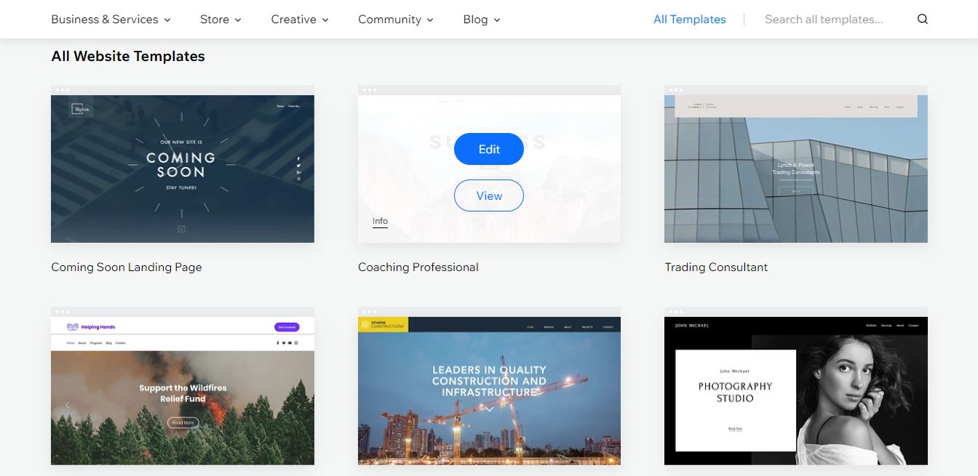Click the yellow Sphere Constructions logo
The width and height of the screenshot is (978, 476).
tap(383, 324)
